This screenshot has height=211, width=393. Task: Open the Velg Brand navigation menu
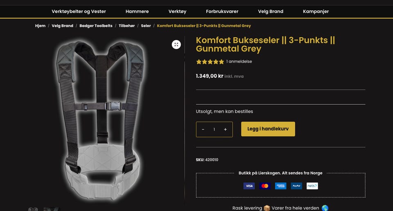[x=271, y=11]
